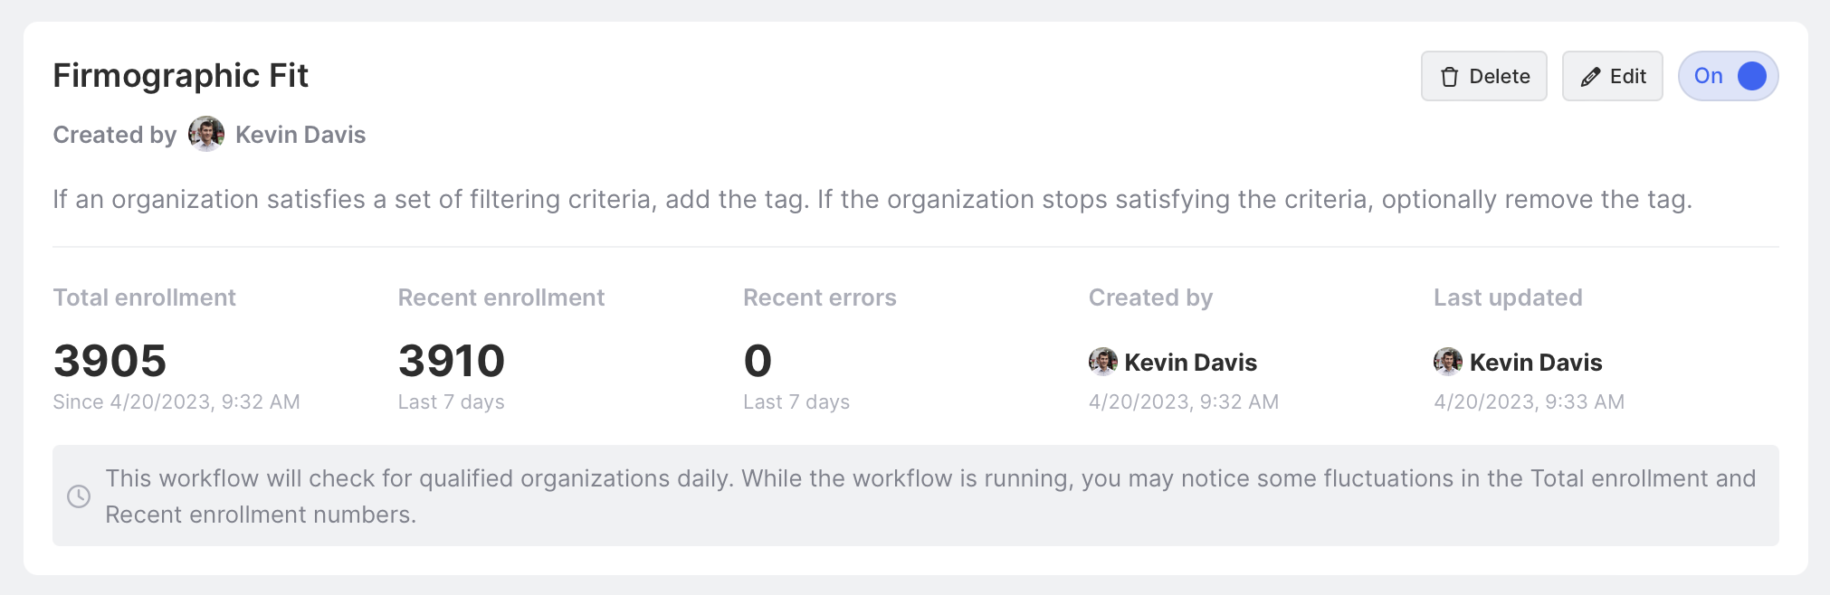
Task: Click Kevin Davis avatar under workflow title
Action: (x=206, y=134)
